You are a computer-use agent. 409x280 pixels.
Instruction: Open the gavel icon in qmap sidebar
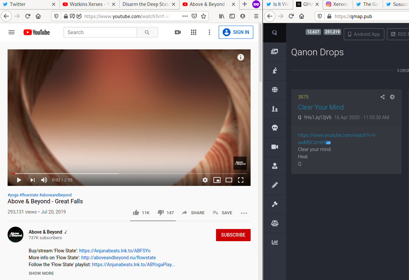(x=275, y=204)
